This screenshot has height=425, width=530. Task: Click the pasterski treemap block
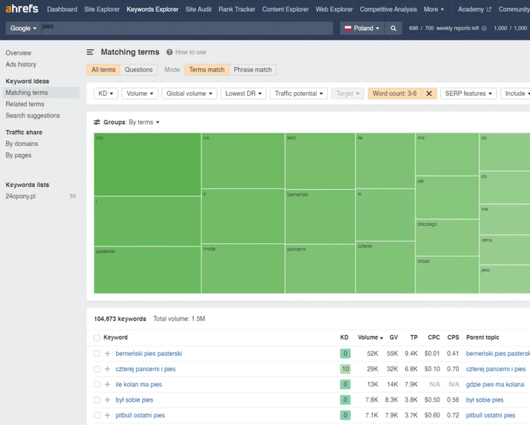(x=147, y=270)
